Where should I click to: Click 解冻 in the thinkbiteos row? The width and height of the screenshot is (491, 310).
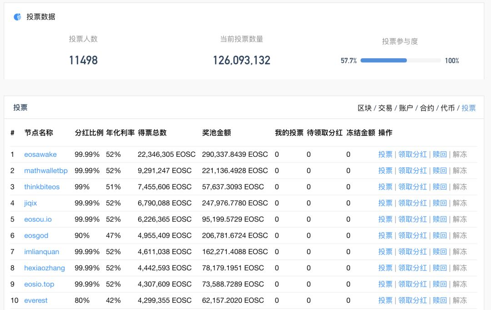pyautogui.click(x=460, y=187)
